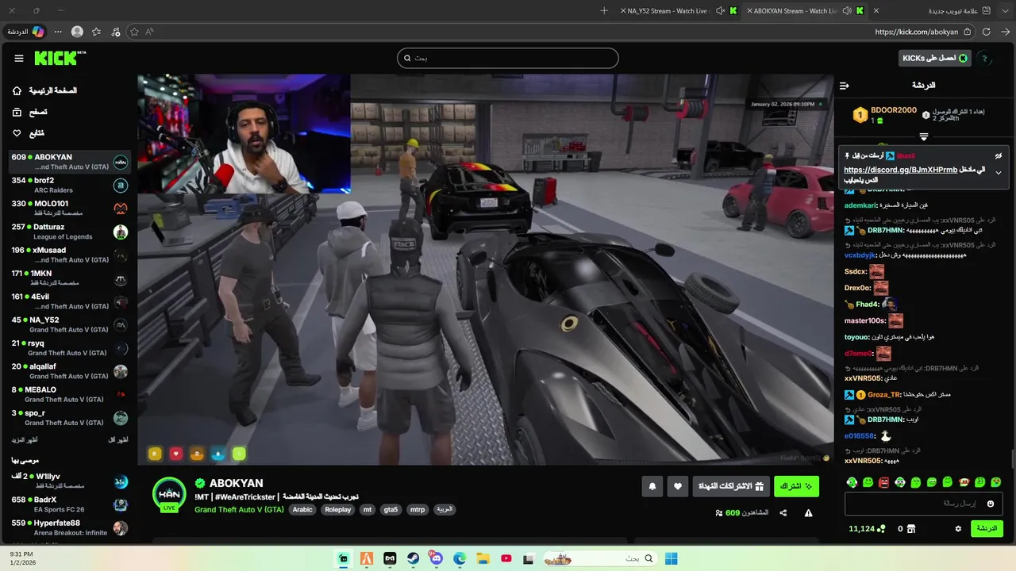Select the Arabic tag
This screenshot has width=1016, height=571.
coord(302,510)
